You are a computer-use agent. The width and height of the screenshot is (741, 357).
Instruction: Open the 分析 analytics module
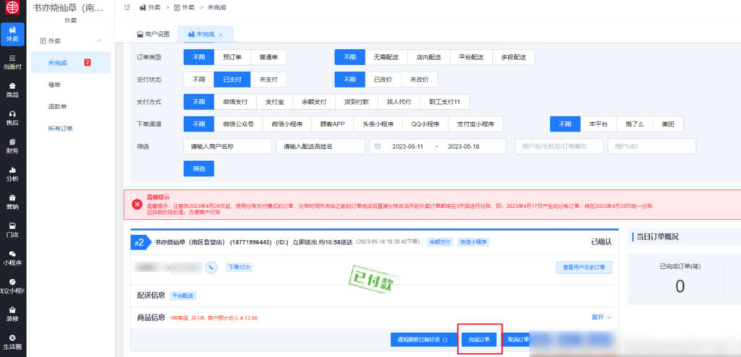(x=13, y=173)
